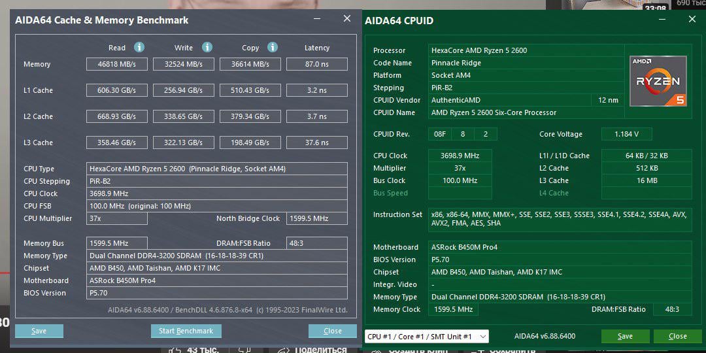The image size is (706, 353).
Task: Click the info icon next to Read
Action: tap(139, 47)
